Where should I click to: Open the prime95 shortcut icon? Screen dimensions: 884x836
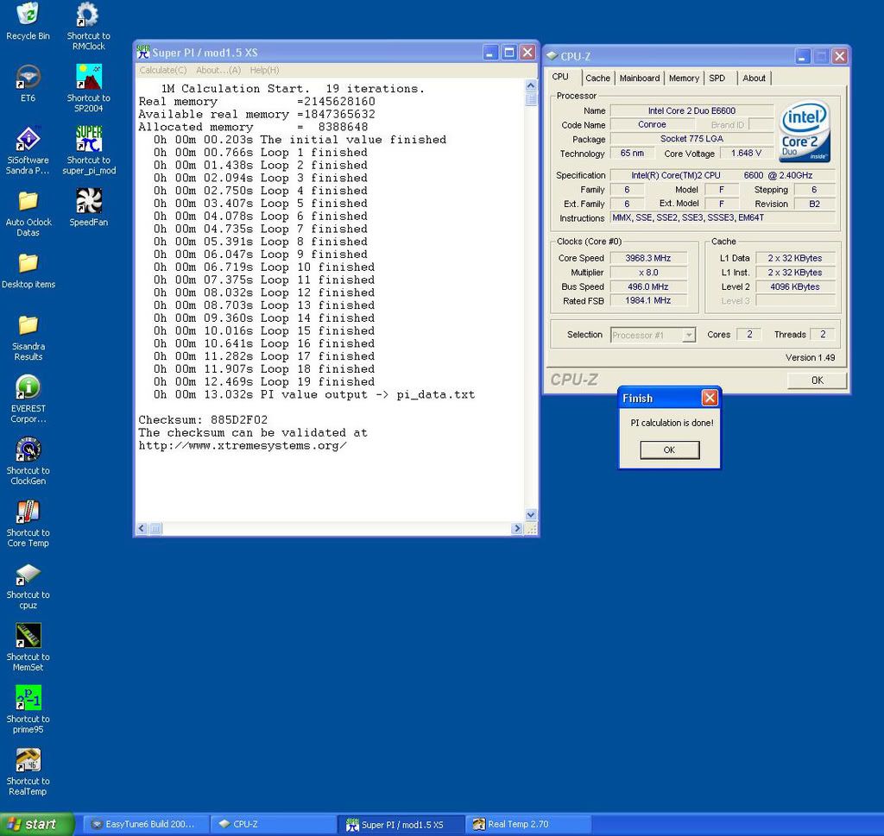click(x=28, y=698)
